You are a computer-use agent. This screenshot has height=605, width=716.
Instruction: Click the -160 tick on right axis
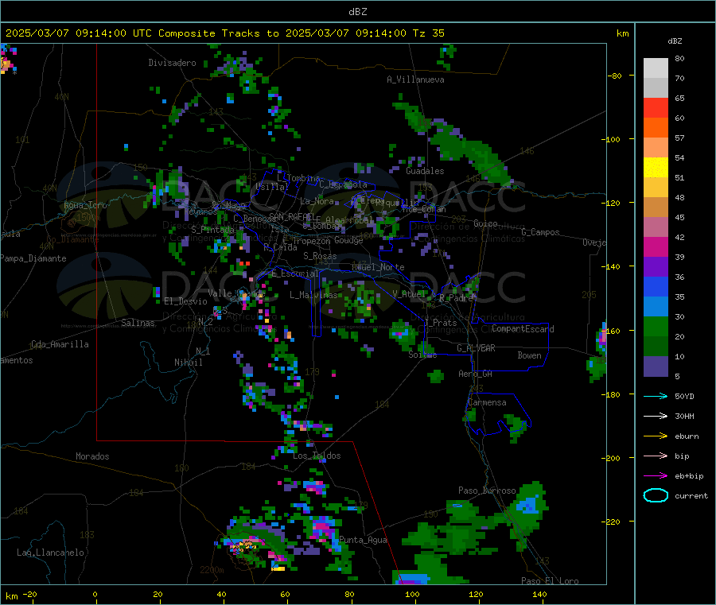pos(612,331)
